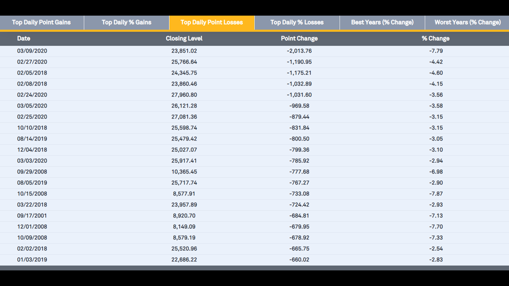This screenshot has width=509, height=286.
Task: Select the Top Daily Point Losses tab
Action: [212, 22]
